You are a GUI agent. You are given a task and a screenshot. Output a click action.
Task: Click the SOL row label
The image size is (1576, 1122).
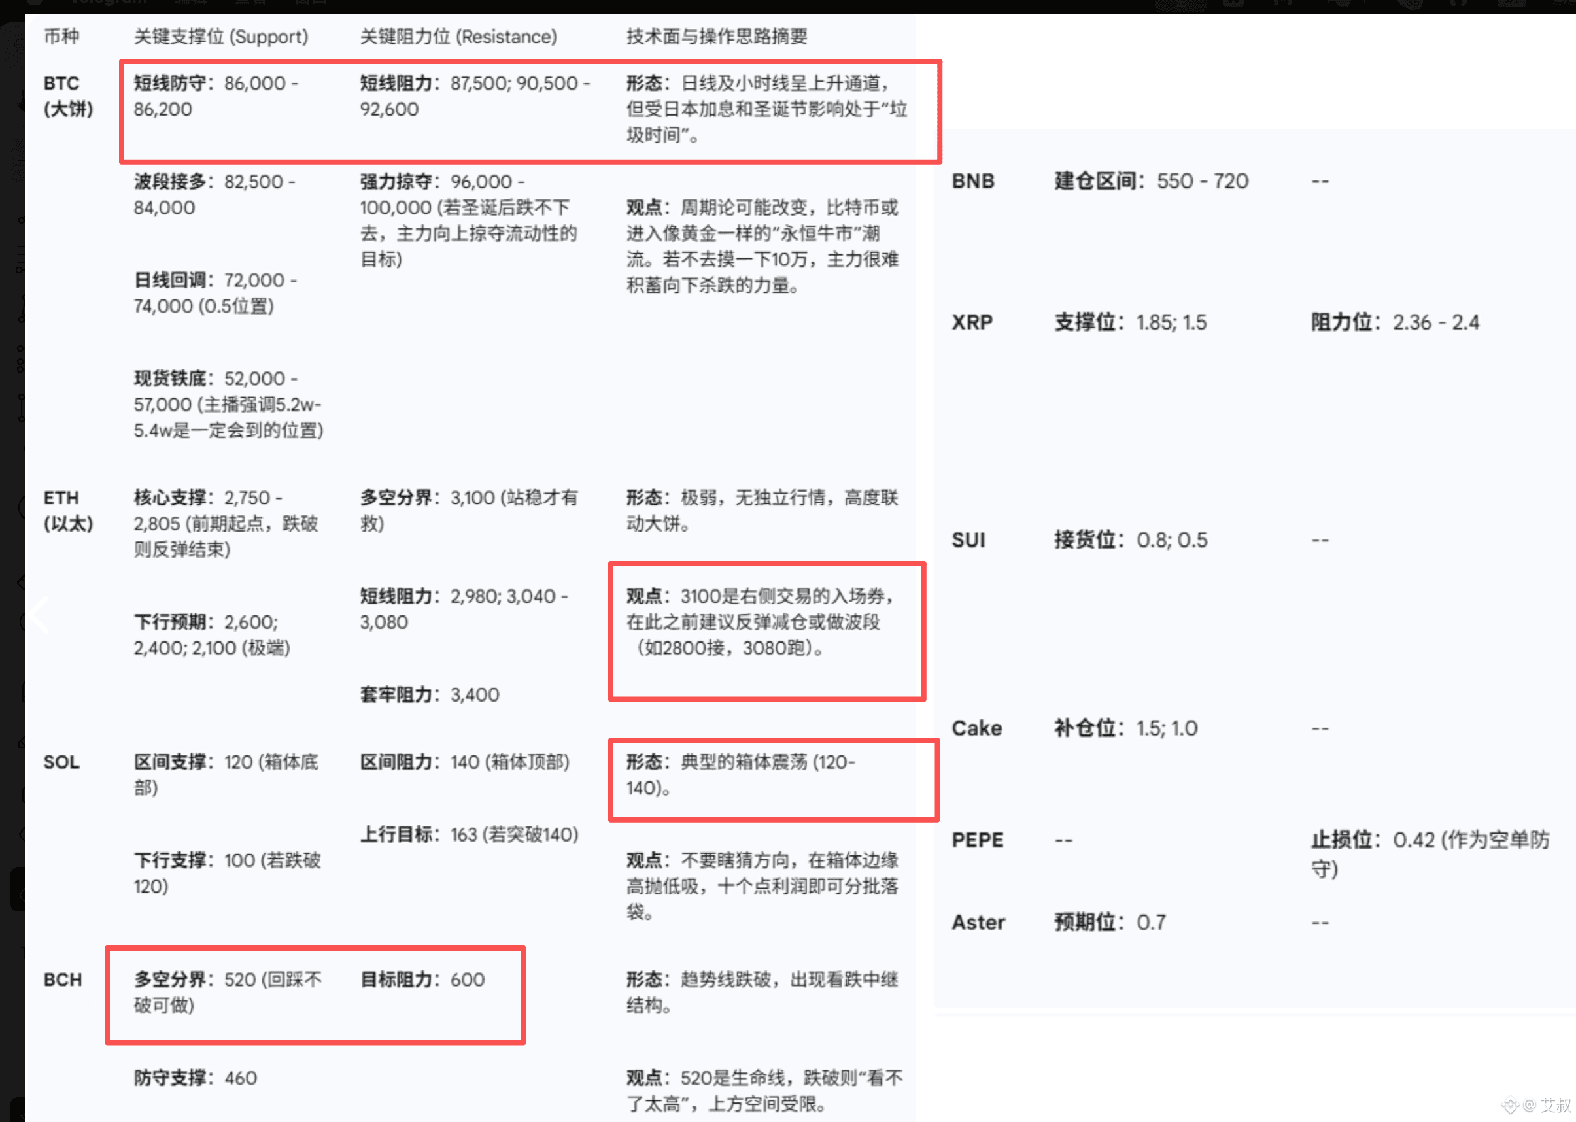[x=61, y=762]
